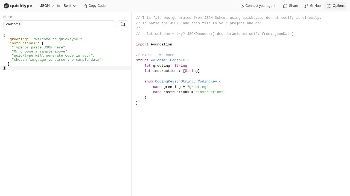This screenshot has width=350, height=196.
Task: Click the "instructions" key in JSON editor
Action: coord(22,43)
